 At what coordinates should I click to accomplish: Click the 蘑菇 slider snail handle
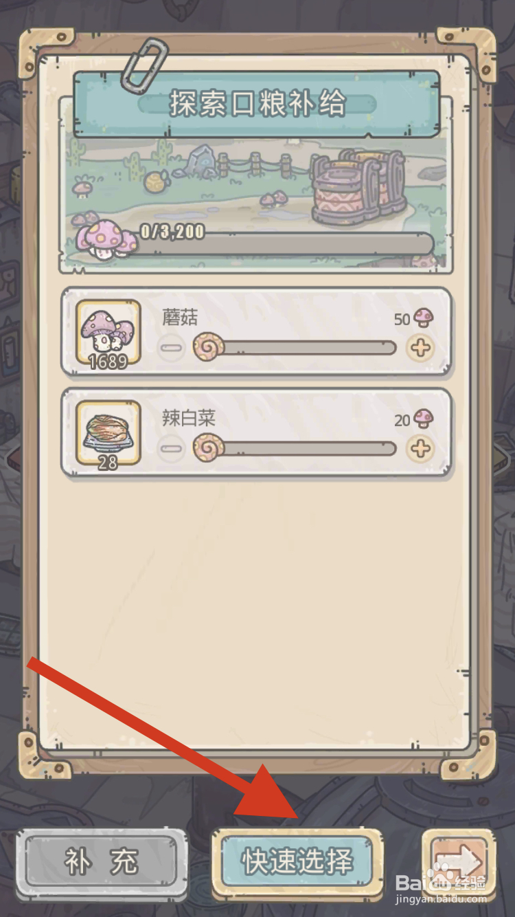(x=208, y=348)
